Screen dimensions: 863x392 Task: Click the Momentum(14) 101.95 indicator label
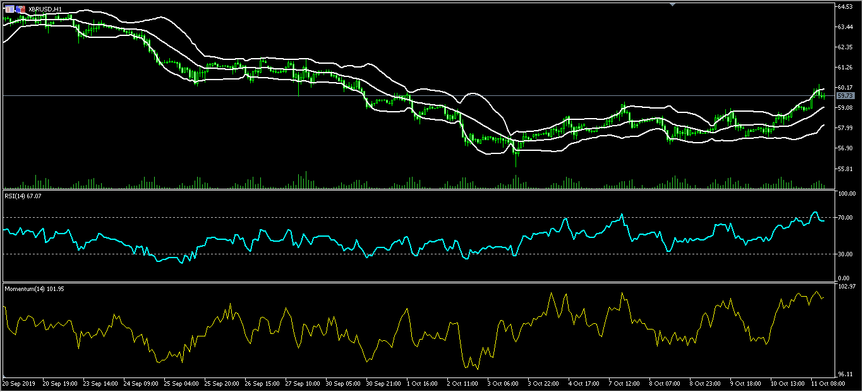pos(35,288)
